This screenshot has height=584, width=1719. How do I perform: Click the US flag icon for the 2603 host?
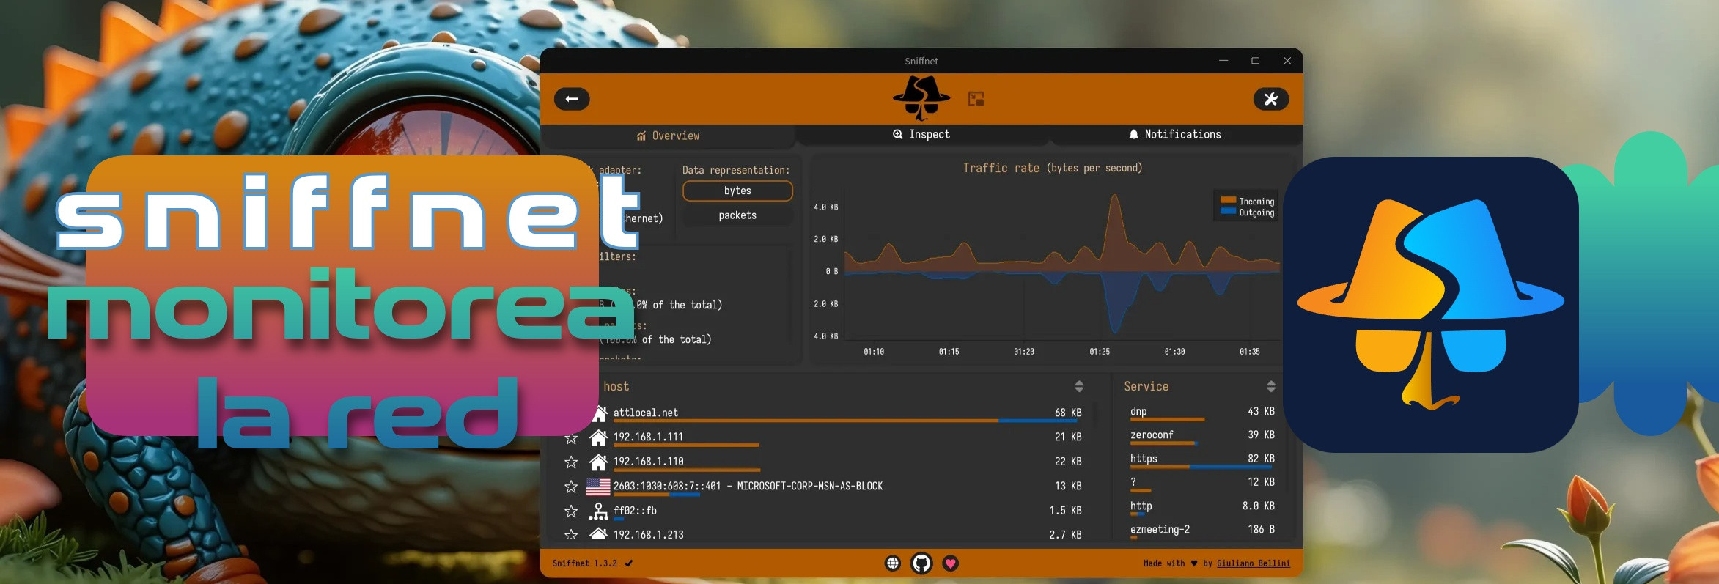click(x=598, y=487)
